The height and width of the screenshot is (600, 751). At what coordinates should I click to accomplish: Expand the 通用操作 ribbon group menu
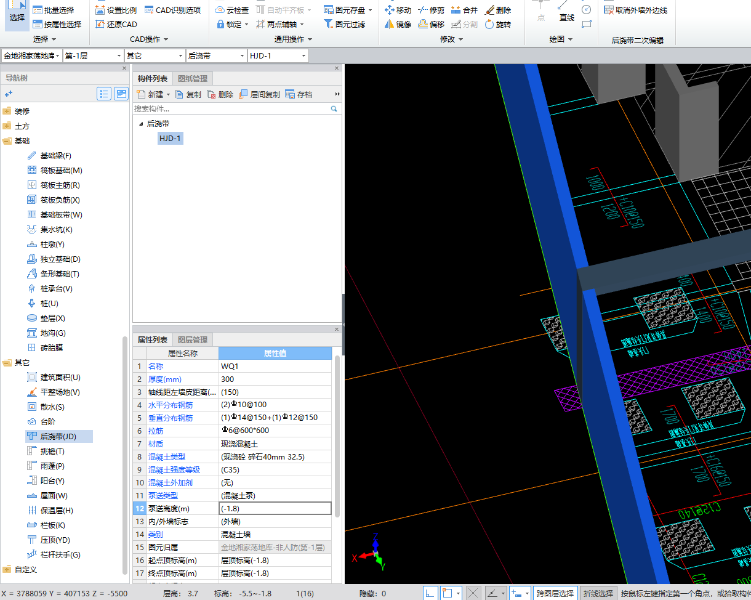[x=294, y=39]
